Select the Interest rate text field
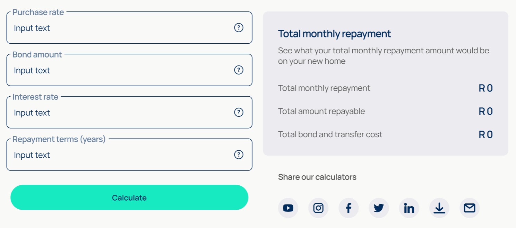Viewport: 516px width, 228px height. [x=129, y=112]
